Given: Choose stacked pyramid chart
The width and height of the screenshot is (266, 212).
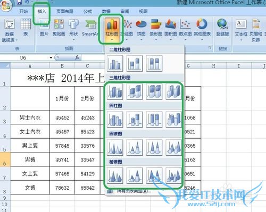Looking at the screenshot, I should pyautogui.click(x=135, y=175).
